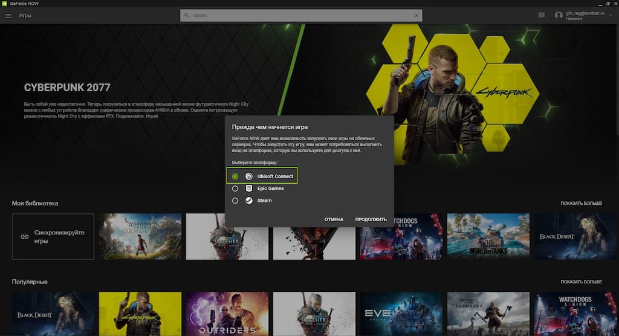Image resolution: width=619 pixels, height=336 pixels.
Task: Open The Witcher tile in Популярные
Action: (x=314, y=314)
